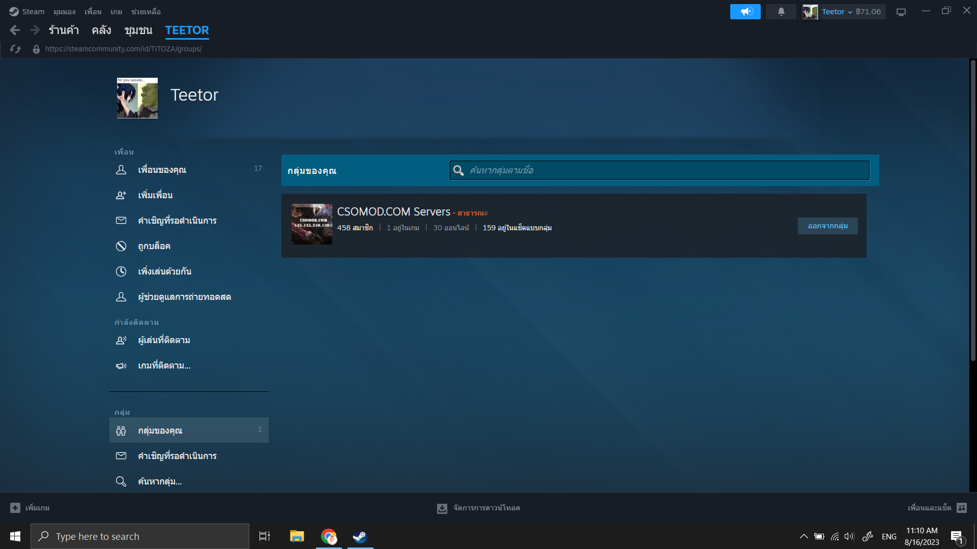The height and width of the screenshot is (549, 977).
Task: Switch to the Library tab
Action: (x=101, y=30)
